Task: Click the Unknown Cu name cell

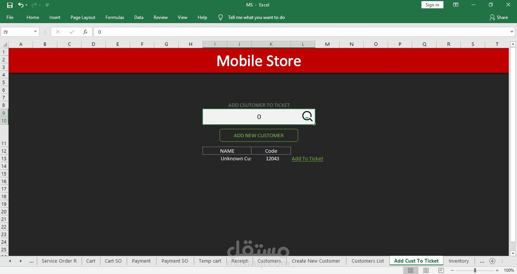Action: click(x=227, y=158)
